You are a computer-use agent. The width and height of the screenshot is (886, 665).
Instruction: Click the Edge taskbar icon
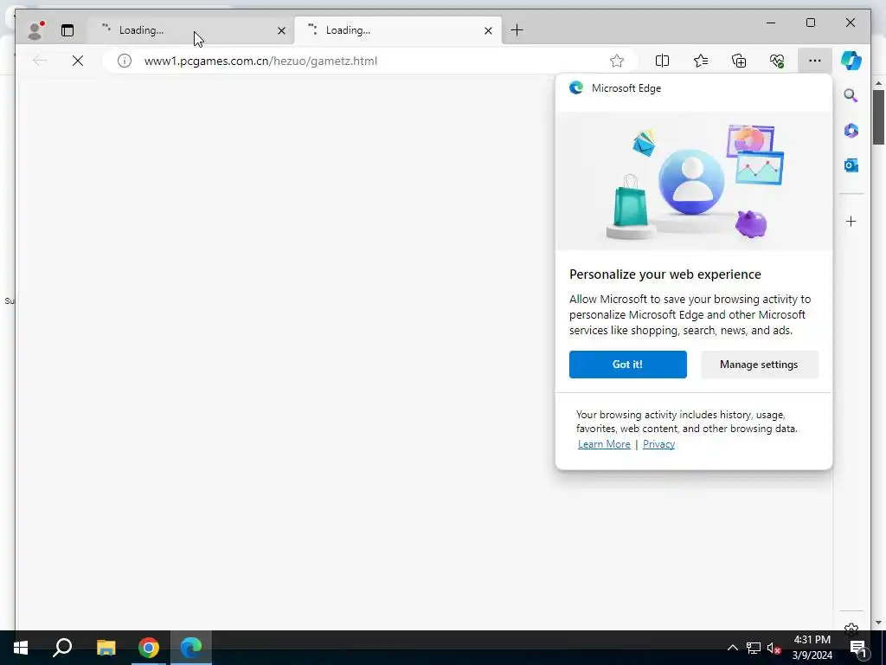click(x=191, y=648)
